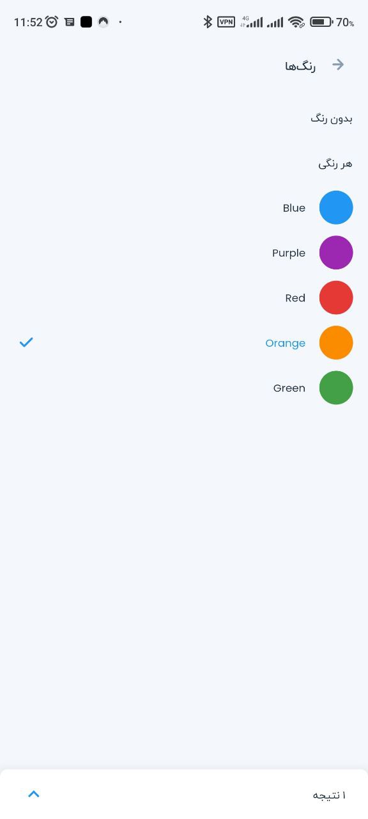This screenshot has height=819, width=368.
Task: Select the blue color circle
Action: coord(336,208)
